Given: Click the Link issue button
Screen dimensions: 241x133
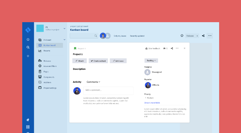Looking at the screenshot, I should point(118,61).
